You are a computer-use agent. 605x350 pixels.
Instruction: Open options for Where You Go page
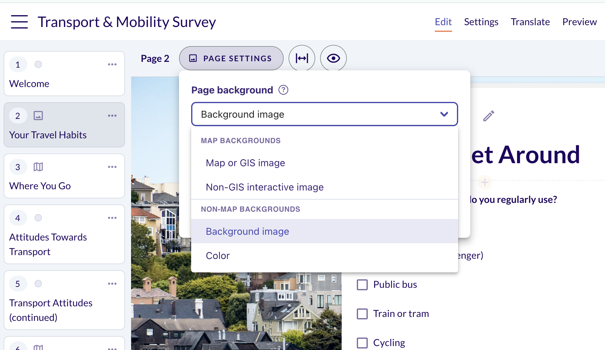[112, 167]
